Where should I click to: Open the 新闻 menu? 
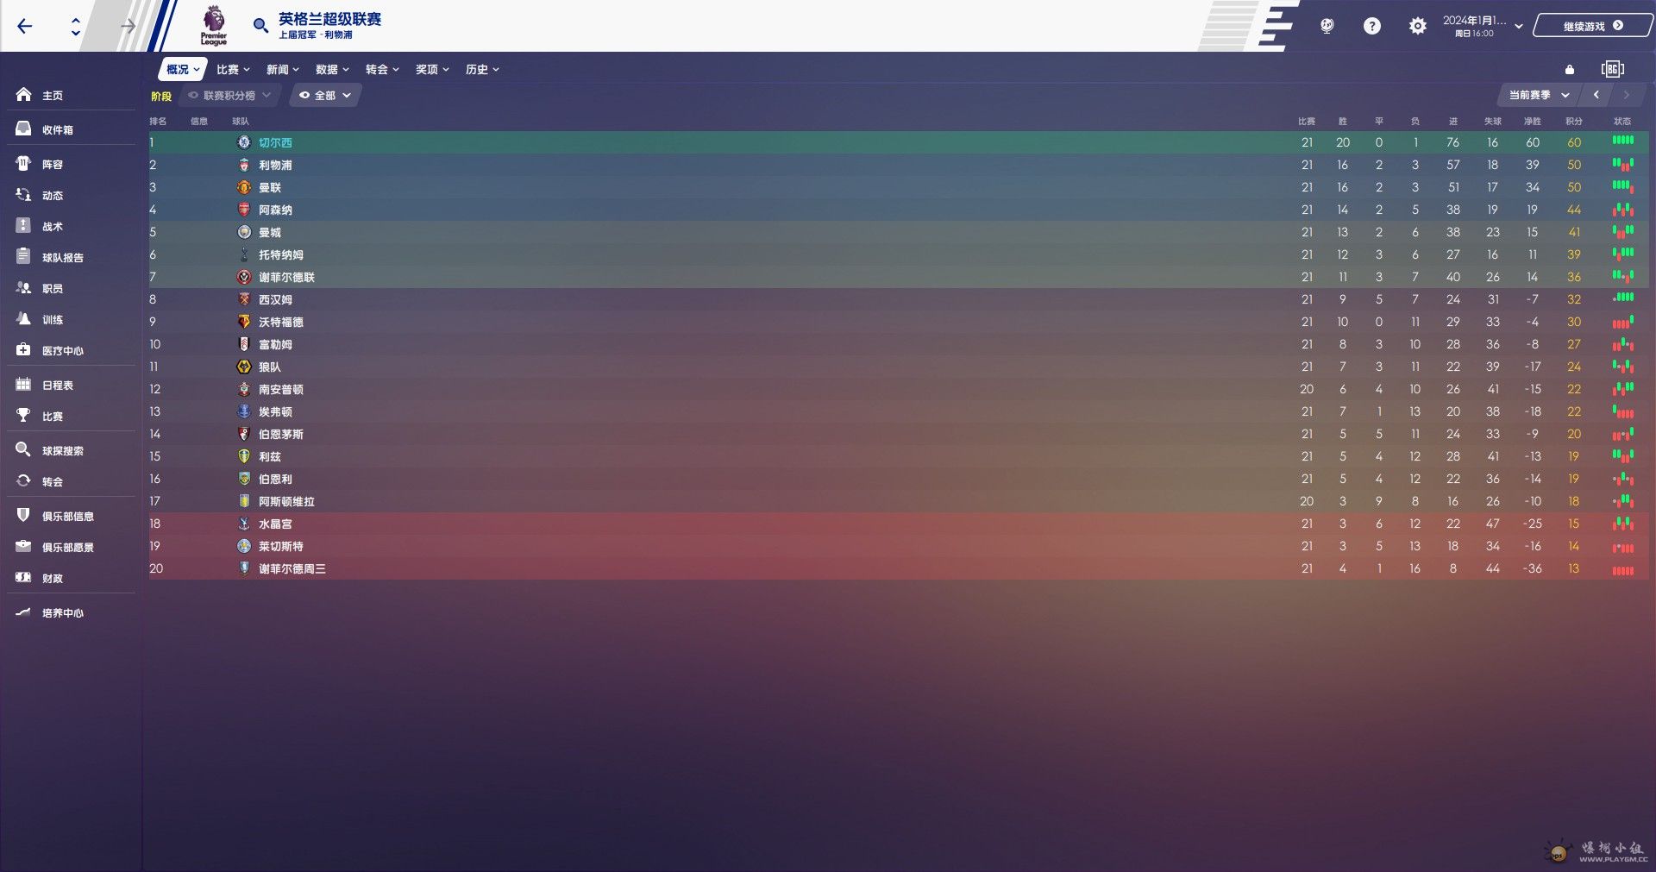[282, 70]
